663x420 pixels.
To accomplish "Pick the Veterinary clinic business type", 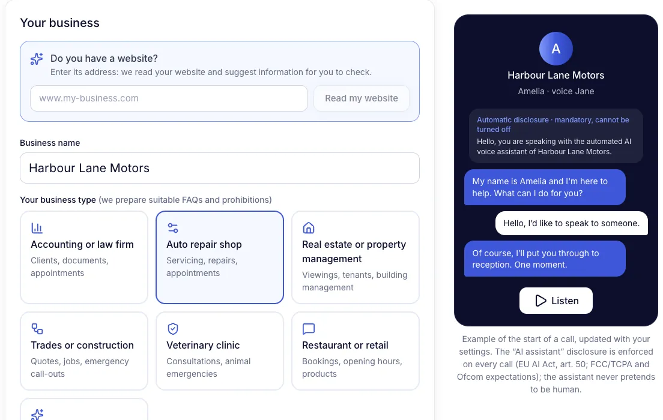I will click(x=220, y=351).
